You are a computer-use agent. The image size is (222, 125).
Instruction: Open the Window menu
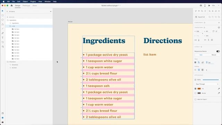(x=48, y=1)
